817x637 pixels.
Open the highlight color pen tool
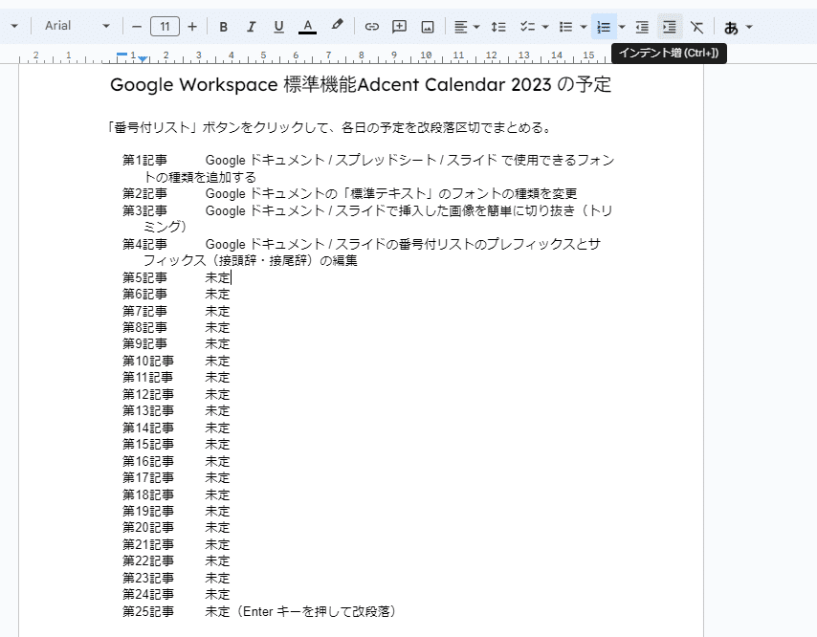[337, 26]
